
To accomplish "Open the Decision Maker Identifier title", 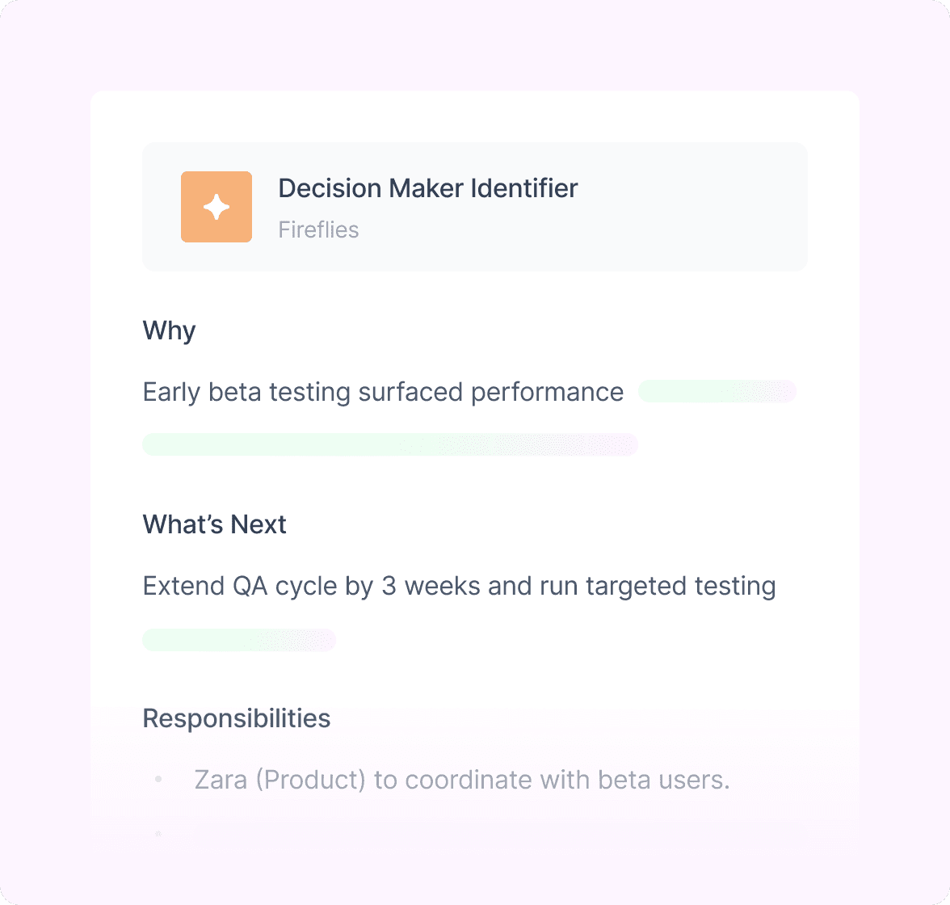I will coord(428,188).
